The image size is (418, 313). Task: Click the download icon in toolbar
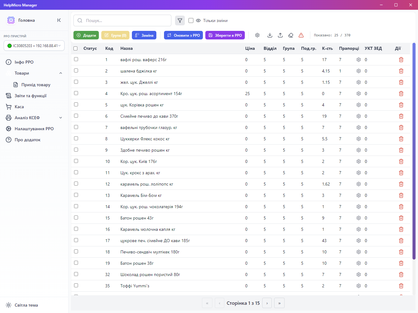click(270, 35)
